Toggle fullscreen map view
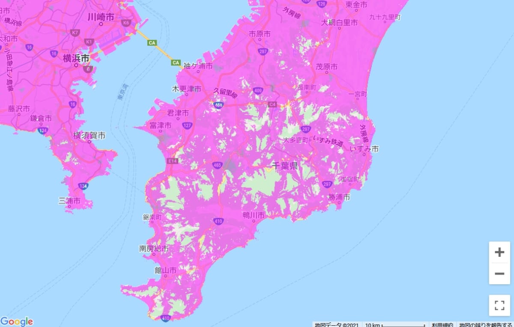This screenshot has width=514, height=327. click(x=499, y=305)
